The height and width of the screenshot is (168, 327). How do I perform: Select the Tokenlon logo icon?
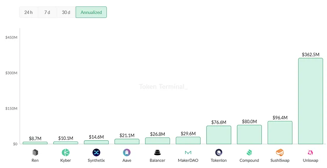click(219, 153)
